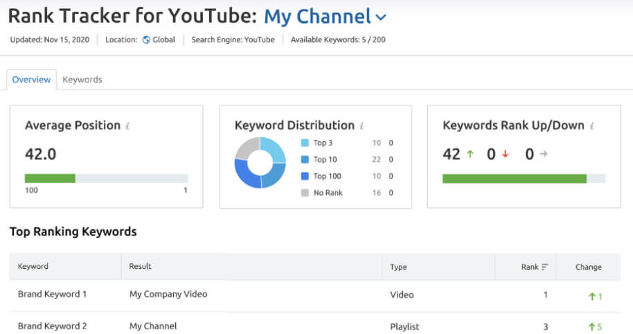Screen dimensions: 633x334
Task: Click the Global location globe icon
Action: [146, 39]
